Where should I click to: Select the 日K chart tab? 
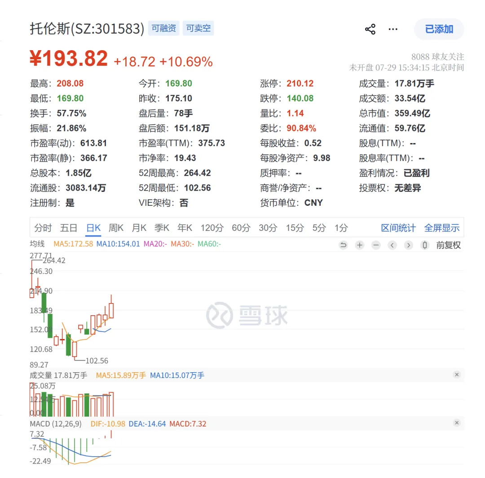[93, 228]
